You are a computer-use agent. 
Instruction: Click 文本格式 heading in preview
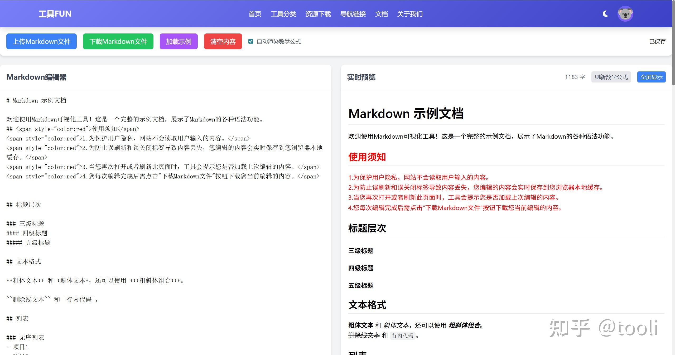tap(367, 305)
